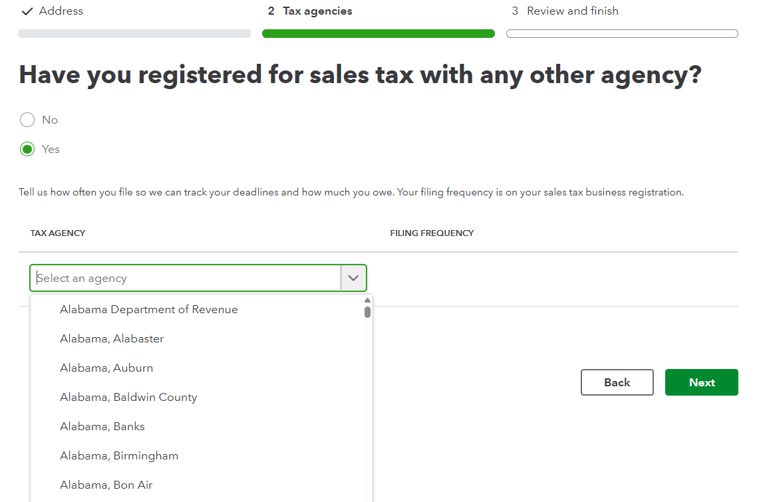
Task: Type in the Select an agency field
Action: coord(186,278)
